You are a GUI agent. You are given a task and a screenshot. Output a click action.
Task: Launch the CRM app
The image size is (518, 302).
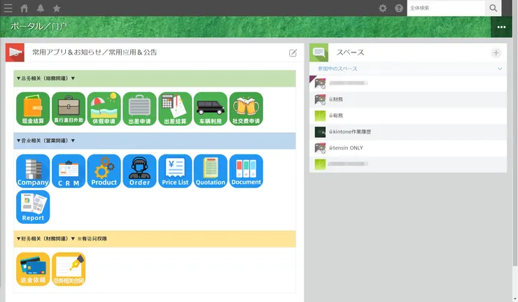click(x=69, y=171)
